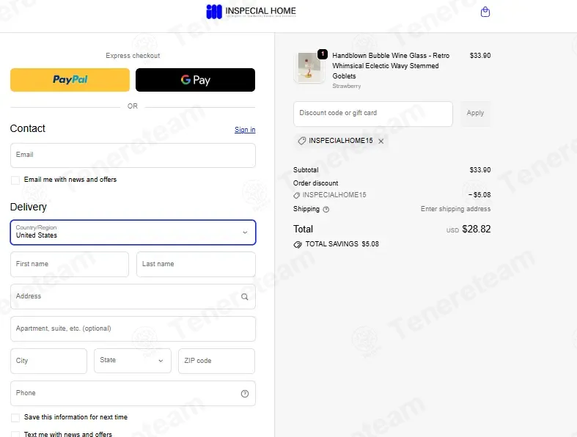
Task: Click the First name field
Action: click(70, 265)
